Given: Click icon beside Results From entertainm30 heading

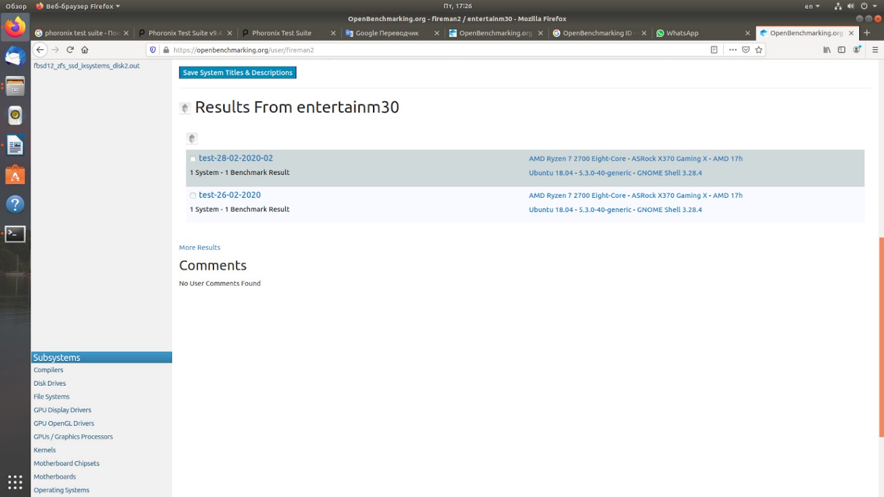Looking at the screenshot, I should click(x=184, y=108).
